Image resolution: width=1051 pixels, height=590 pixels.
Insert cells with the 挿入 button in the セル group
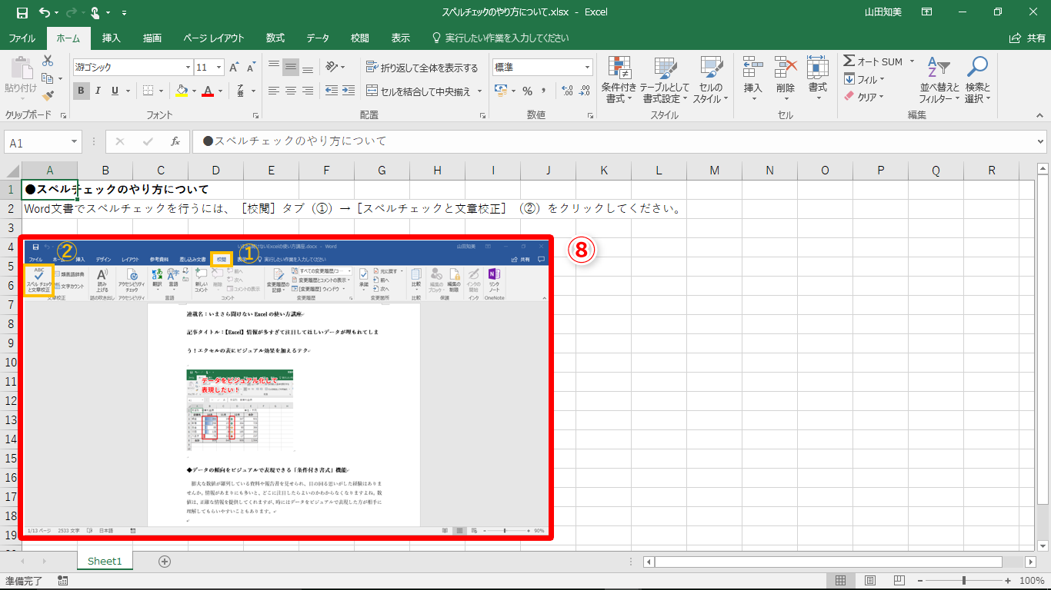(x=752, y=80)
